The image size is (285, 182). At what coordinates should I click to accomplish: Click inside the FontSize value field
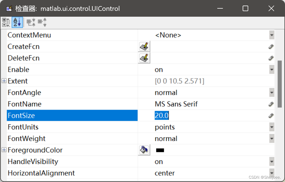coord(162,115)
